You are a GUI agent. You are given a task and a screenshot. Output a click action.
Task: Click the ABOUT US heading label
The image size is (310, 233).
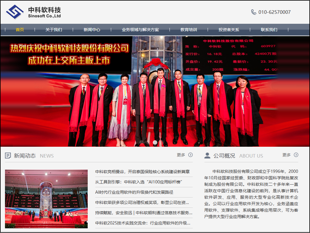[x=251, y=156]
